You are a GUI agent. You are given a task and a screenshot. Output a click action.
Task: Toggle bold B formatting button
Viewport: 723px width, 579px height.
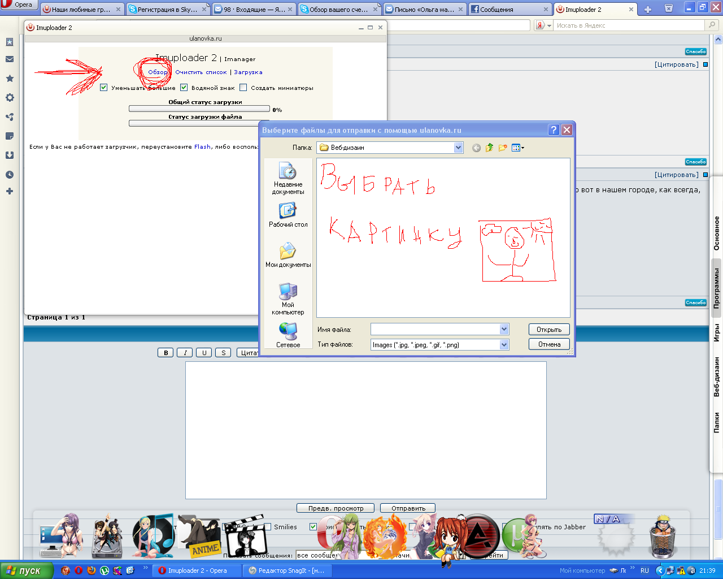tap(165, 353)
